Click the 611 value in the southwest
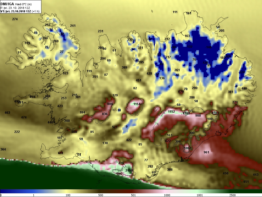The width and height of the screenshot is (262, 197). coord(61,153)
